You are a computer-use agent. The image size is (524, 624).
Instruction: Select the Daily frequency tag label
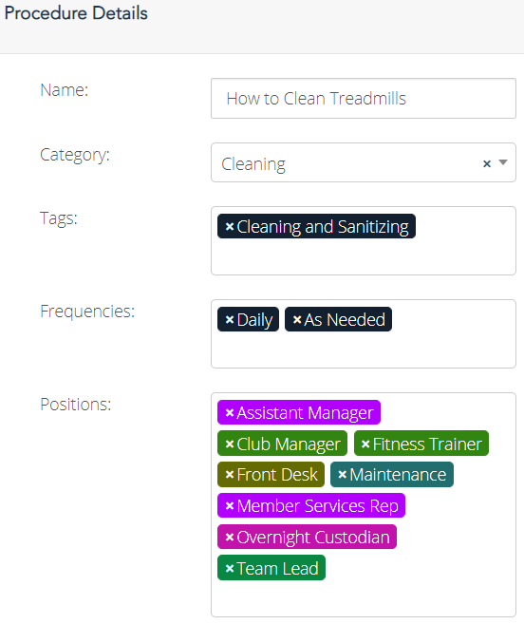click(x=254, y=320)
